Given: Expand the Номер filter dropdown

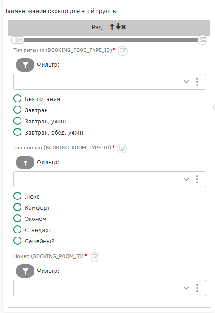Looking at the screenshot, I should tap(186, 288).
